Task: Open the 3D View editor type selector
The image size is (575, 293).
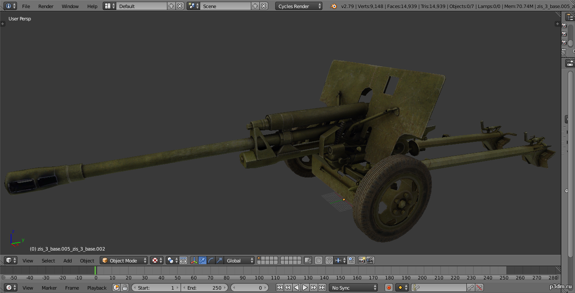Action: tap(10, 260)
